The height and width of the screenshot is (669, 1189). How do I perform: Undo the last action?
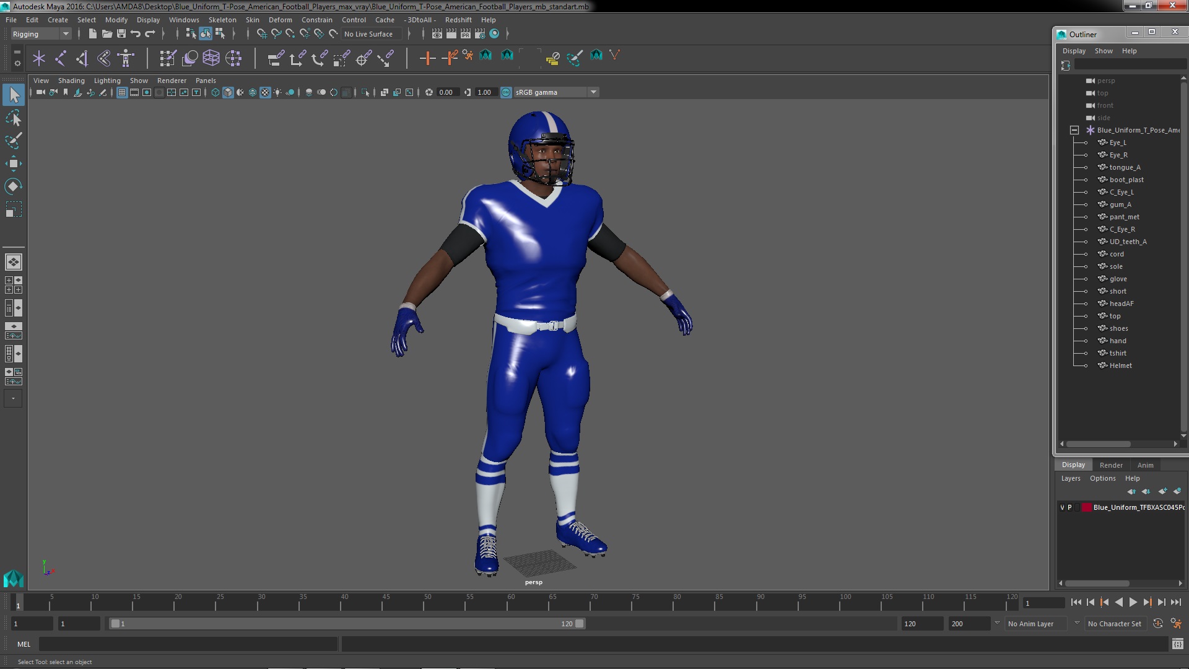tap(136, 34)
